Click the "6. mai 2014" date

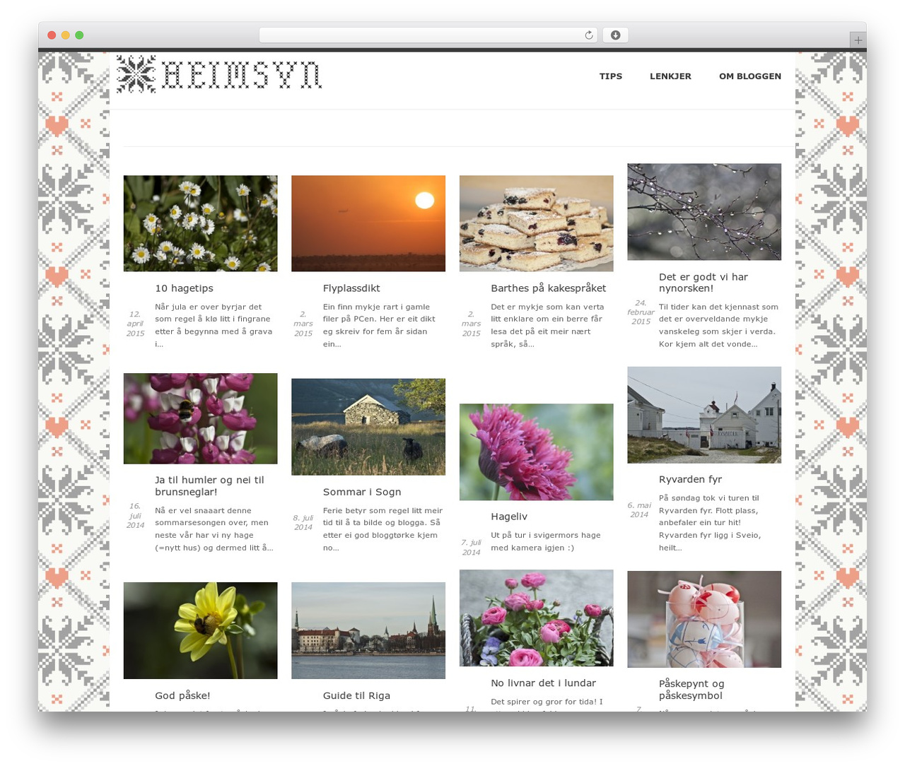pos(639,509)
